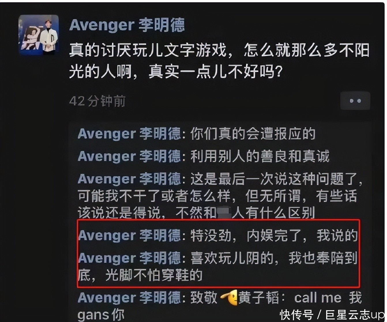The height and width of the screenshot is (322, 387).
Task: Click the 42分钟前 timestamp
Action: (97, 101)
